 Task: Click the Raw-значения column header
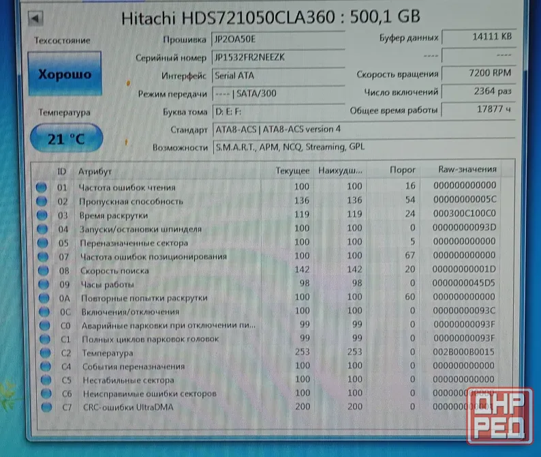click(x=467, y=169)
